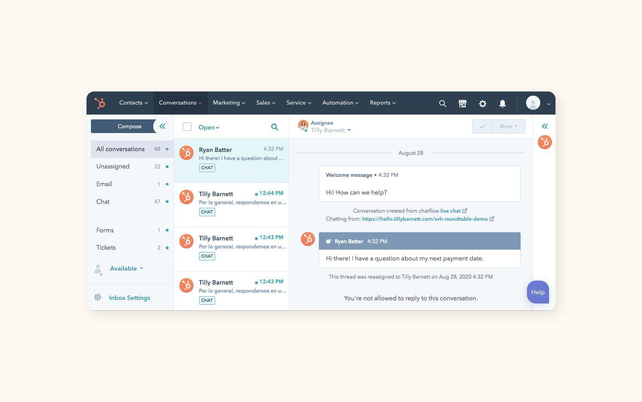The image size is (642, 402).
Task: Click the Inbox Settings gear icon
Action: coord(98,297)
